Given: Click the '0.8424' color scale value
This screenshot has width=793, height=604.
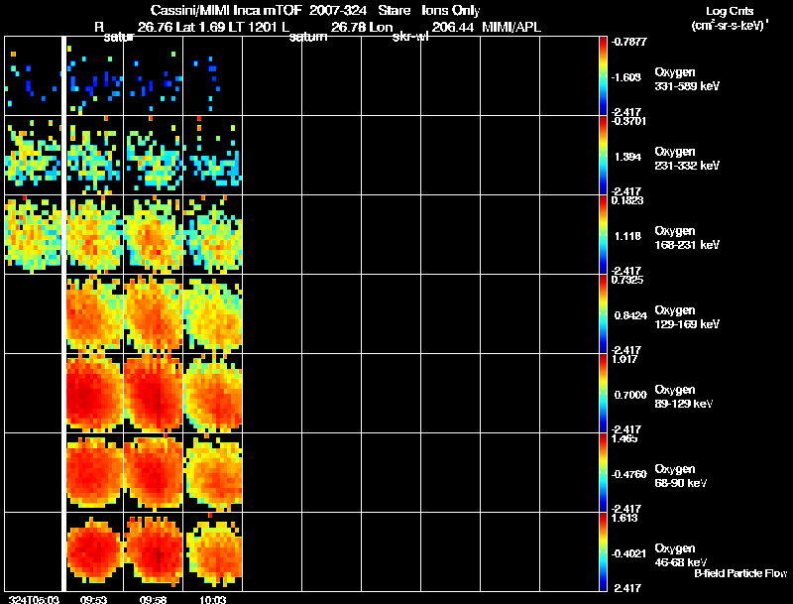Looking at the screenshot, I should 630,315.
